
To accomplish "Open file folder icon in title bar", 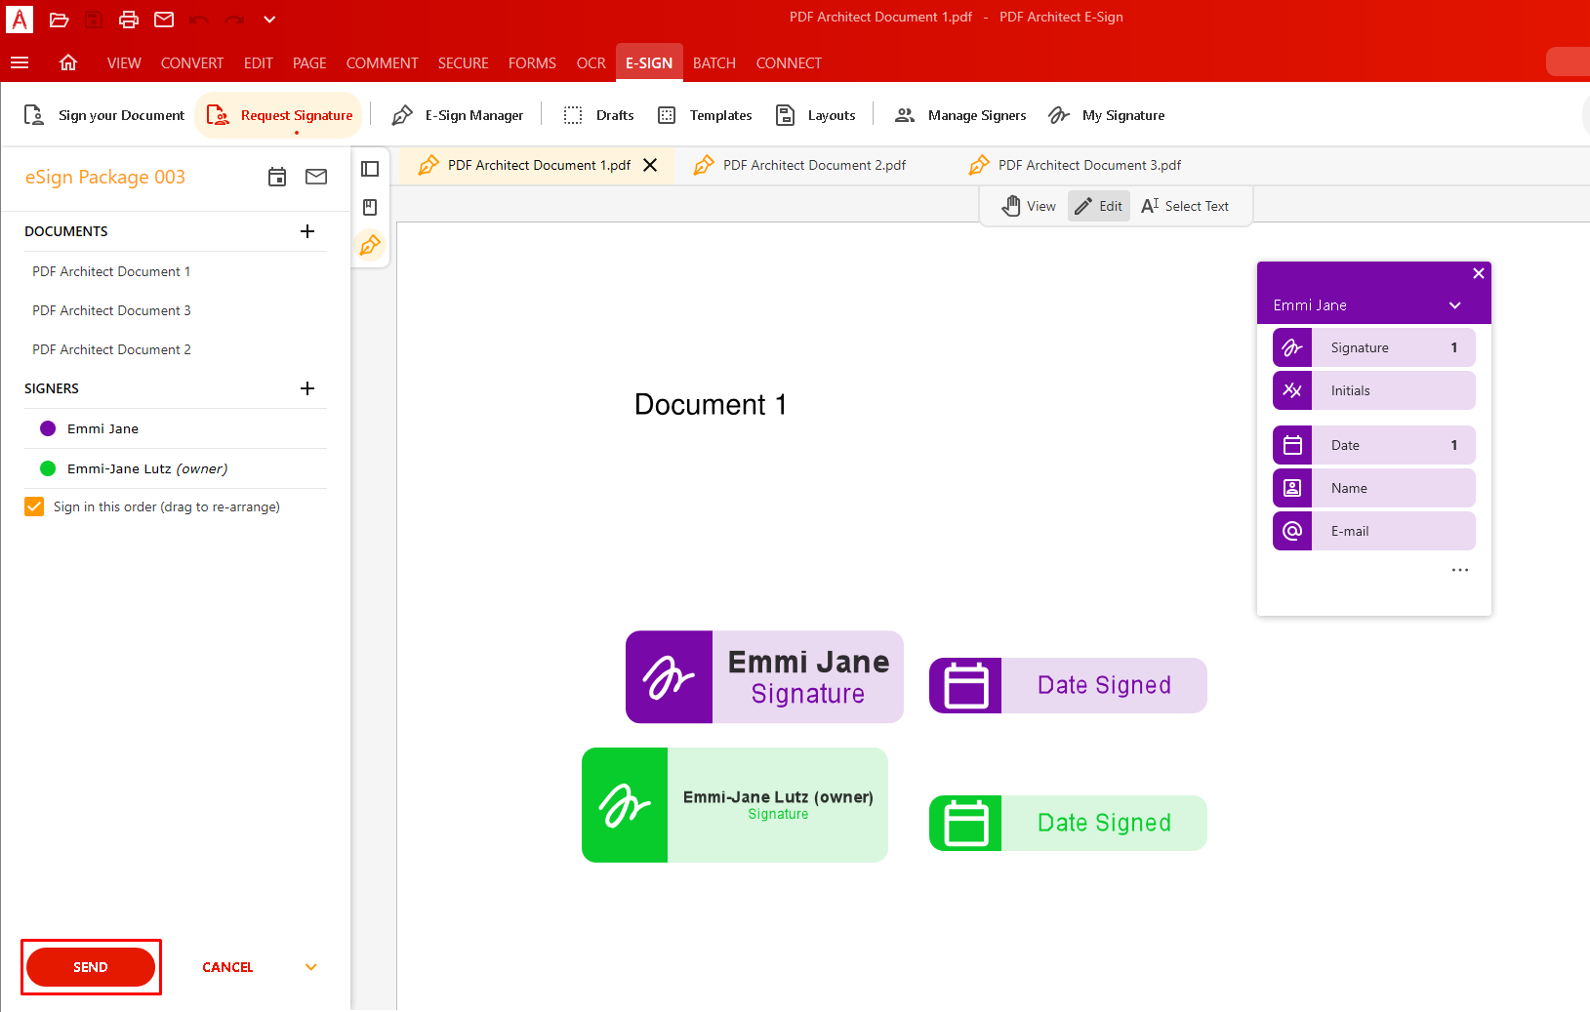I will click(59, 20).
